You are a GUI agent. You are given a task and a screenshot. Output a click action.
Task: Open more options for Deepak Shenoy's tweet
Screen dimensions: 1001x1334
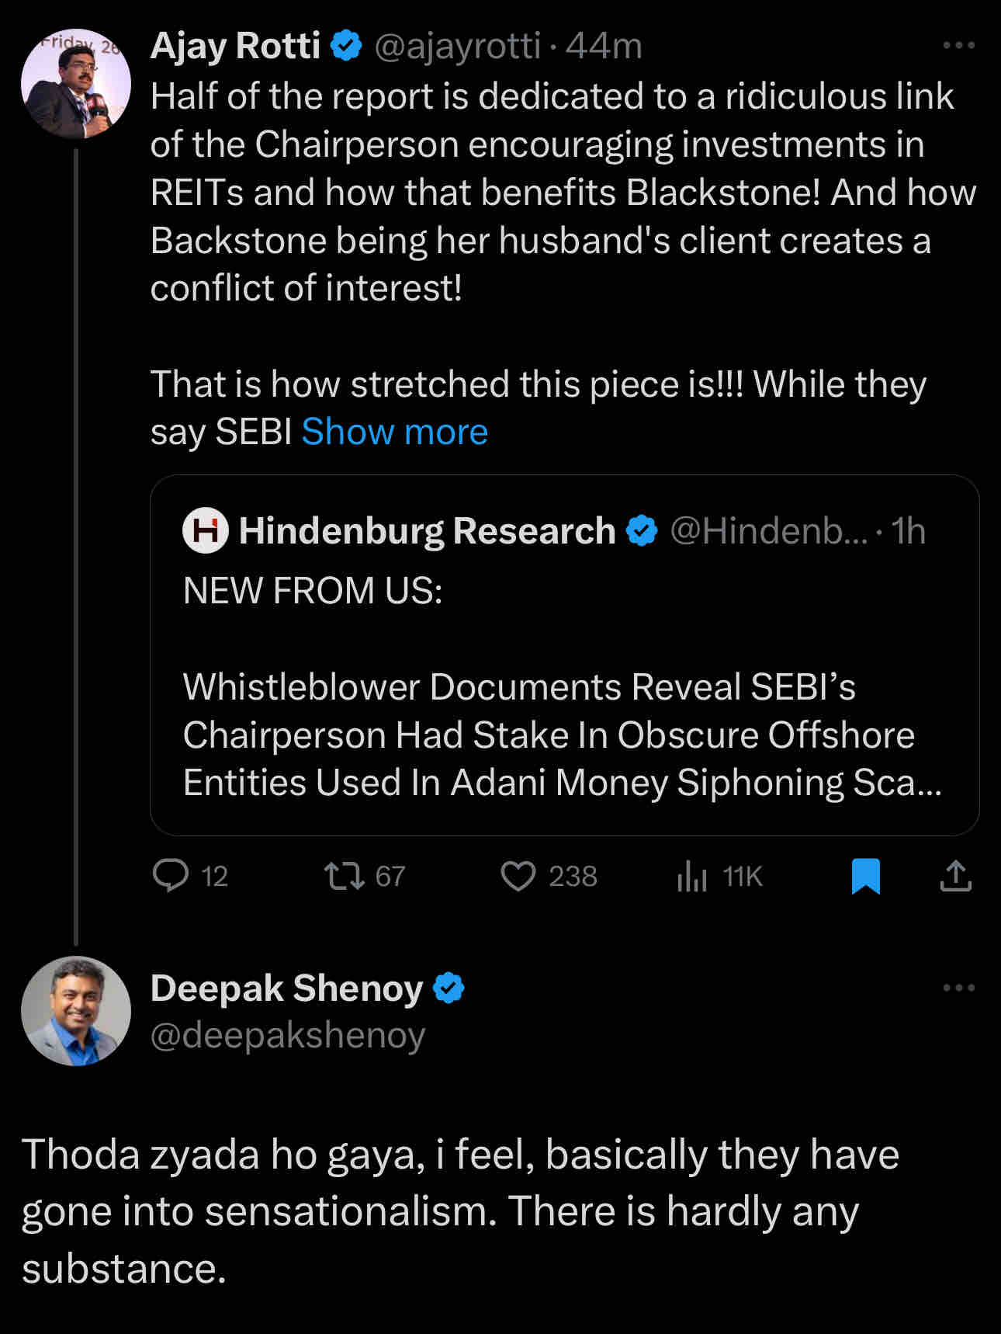click(958, 988)
